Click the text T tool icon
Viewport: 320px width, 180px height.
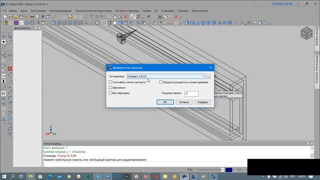[x=91, y=16]
